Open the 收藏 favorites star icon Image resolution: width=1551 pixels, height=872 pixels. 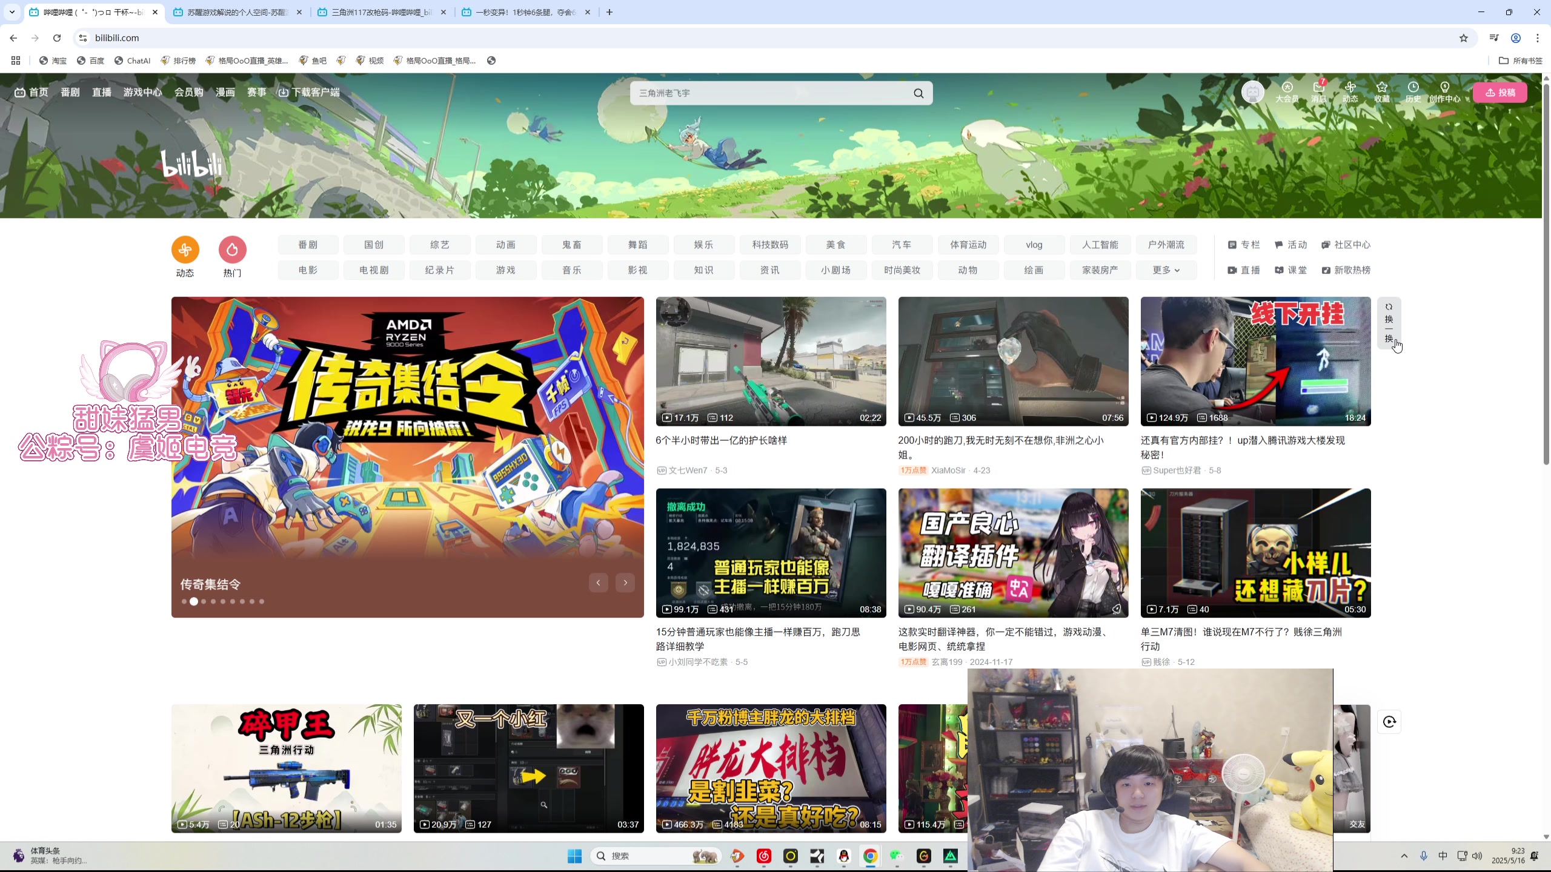tap(1381, 92)
